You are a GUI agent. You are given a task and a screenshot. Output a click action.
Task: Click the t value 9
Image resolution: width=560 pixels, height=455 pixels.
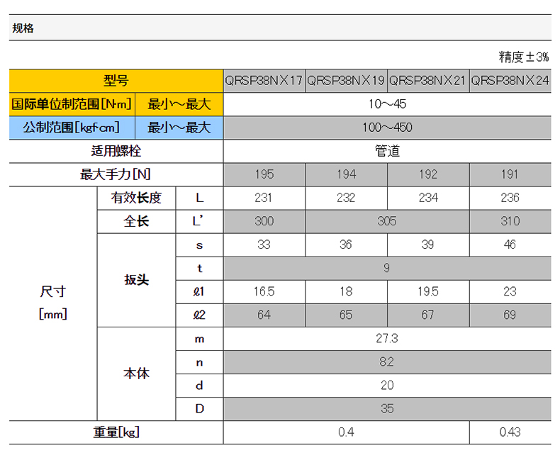click(387, 268)
